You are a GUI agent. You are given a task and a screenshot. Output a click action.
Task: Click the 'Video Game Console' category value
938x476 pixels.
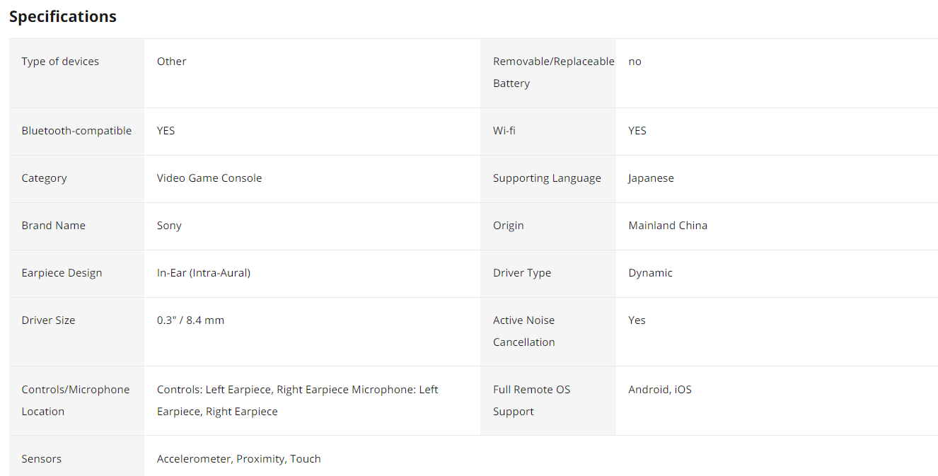(x=209, y=178)
